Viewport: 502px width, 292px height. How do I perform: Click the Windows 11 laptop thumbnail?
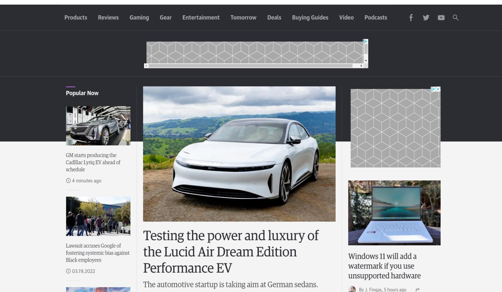(394, 213)
